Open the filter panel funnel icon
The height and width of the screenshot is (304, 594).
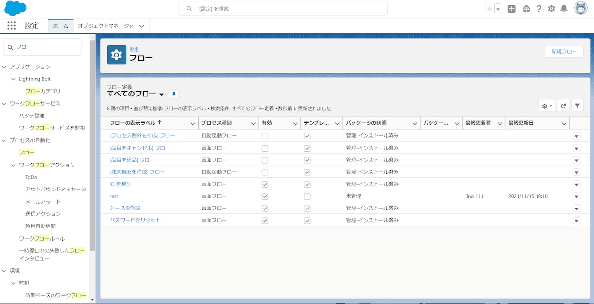tap(577, 106)
